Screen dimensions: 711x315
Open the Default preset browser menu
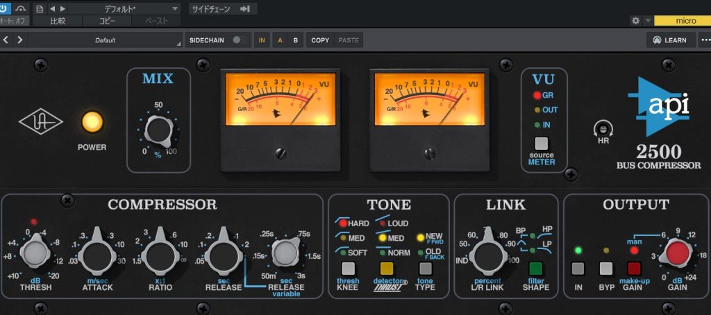click(106, 40)
